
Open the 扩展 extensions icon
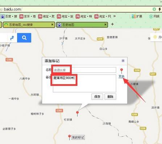(137, 16)
